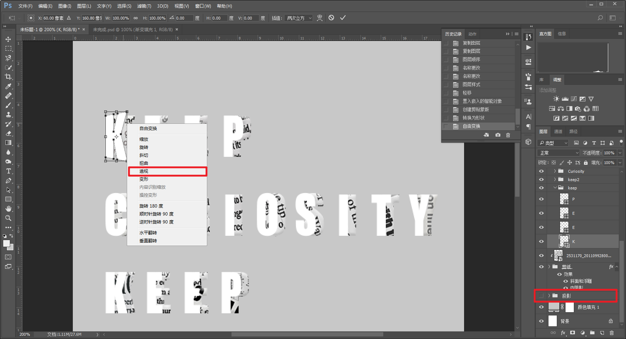The width and height of the screenshot is (626, 339).
Task: Show the 投影 group
Action: coord(541,296)
